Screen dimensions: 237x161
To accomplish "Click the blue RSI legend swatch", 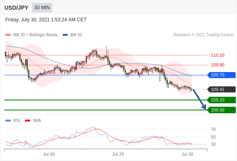I will click(8, 121).
